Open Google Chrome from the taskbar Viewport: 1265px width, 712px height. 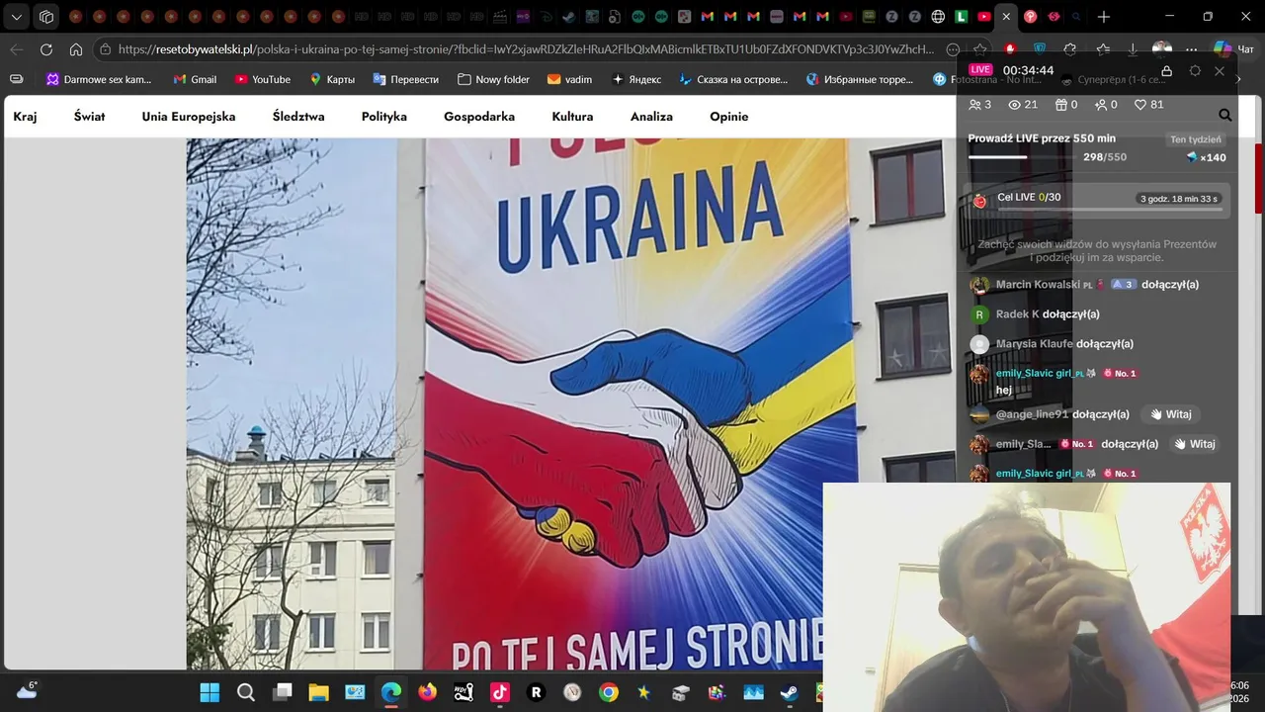click(609, 692)
